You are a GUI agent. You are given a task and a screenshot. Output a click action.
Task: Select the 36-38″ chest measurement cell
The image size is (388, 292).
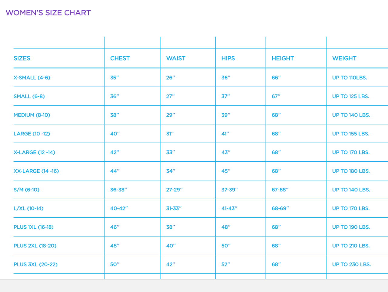pyautogui.click(x=119, y=190)
